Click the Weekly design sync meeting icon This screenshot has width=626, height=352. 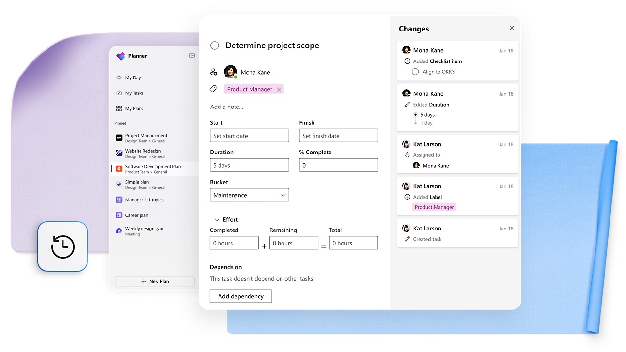click(119, 231)
